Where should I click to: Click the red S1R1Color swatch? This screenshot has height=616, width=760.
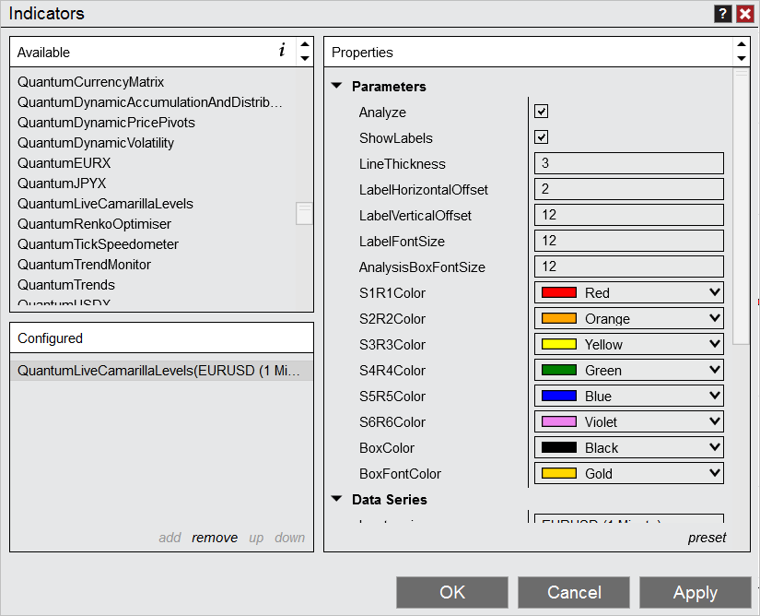tap(559, 292)
